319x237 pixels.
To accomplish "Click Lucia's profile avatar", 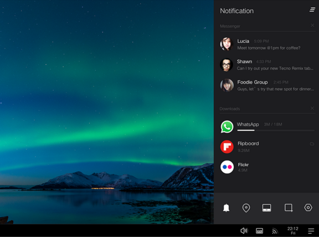I will (227, 44).
